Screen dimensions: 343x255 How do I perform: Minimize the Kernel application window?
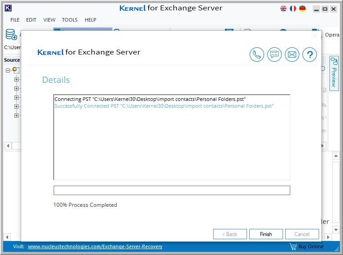(316, 9)
